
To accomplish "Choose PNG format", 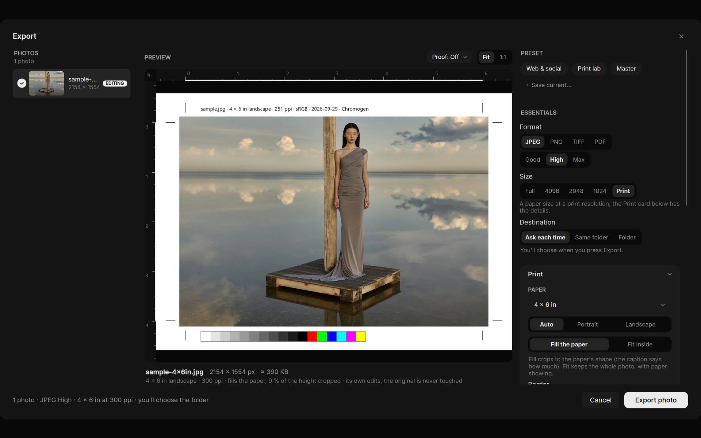I will pos(556,142).
